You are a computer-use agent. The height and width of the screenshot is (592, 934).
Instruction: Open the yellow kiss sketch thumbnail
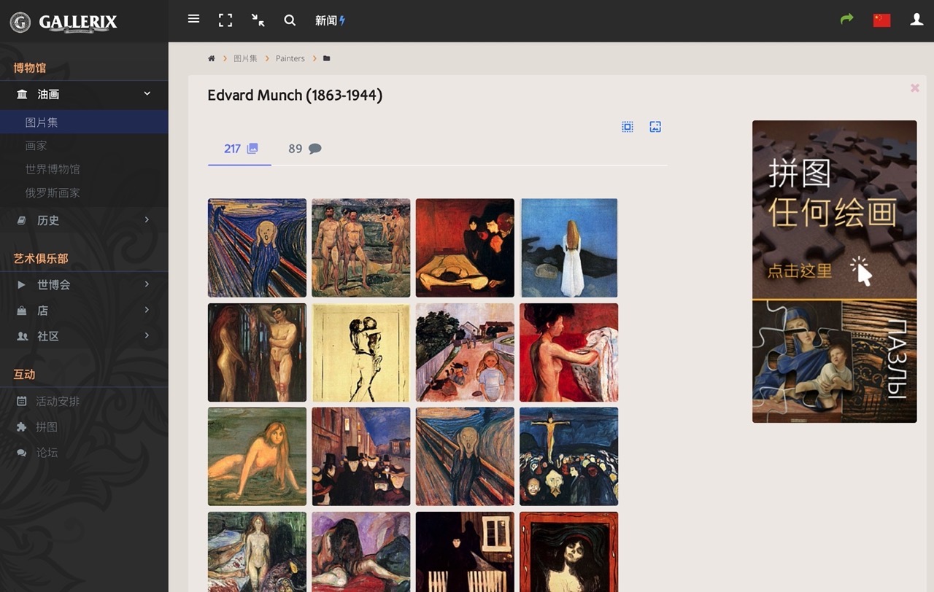[361, 353]
